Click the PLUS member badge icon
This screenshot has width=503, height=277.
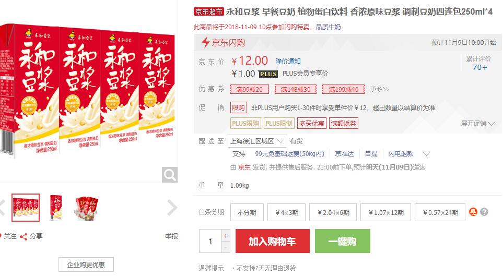point(268,74)
